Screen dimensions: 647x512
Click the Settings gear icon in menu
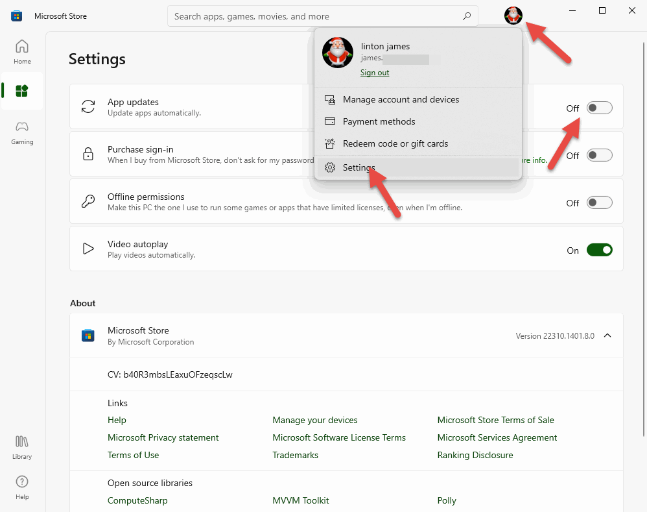tap(330, 167)
